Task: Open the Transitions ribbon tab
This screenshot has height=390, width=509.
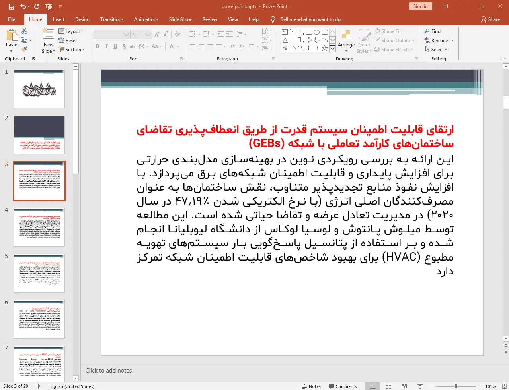Action: tap(112, 19)
